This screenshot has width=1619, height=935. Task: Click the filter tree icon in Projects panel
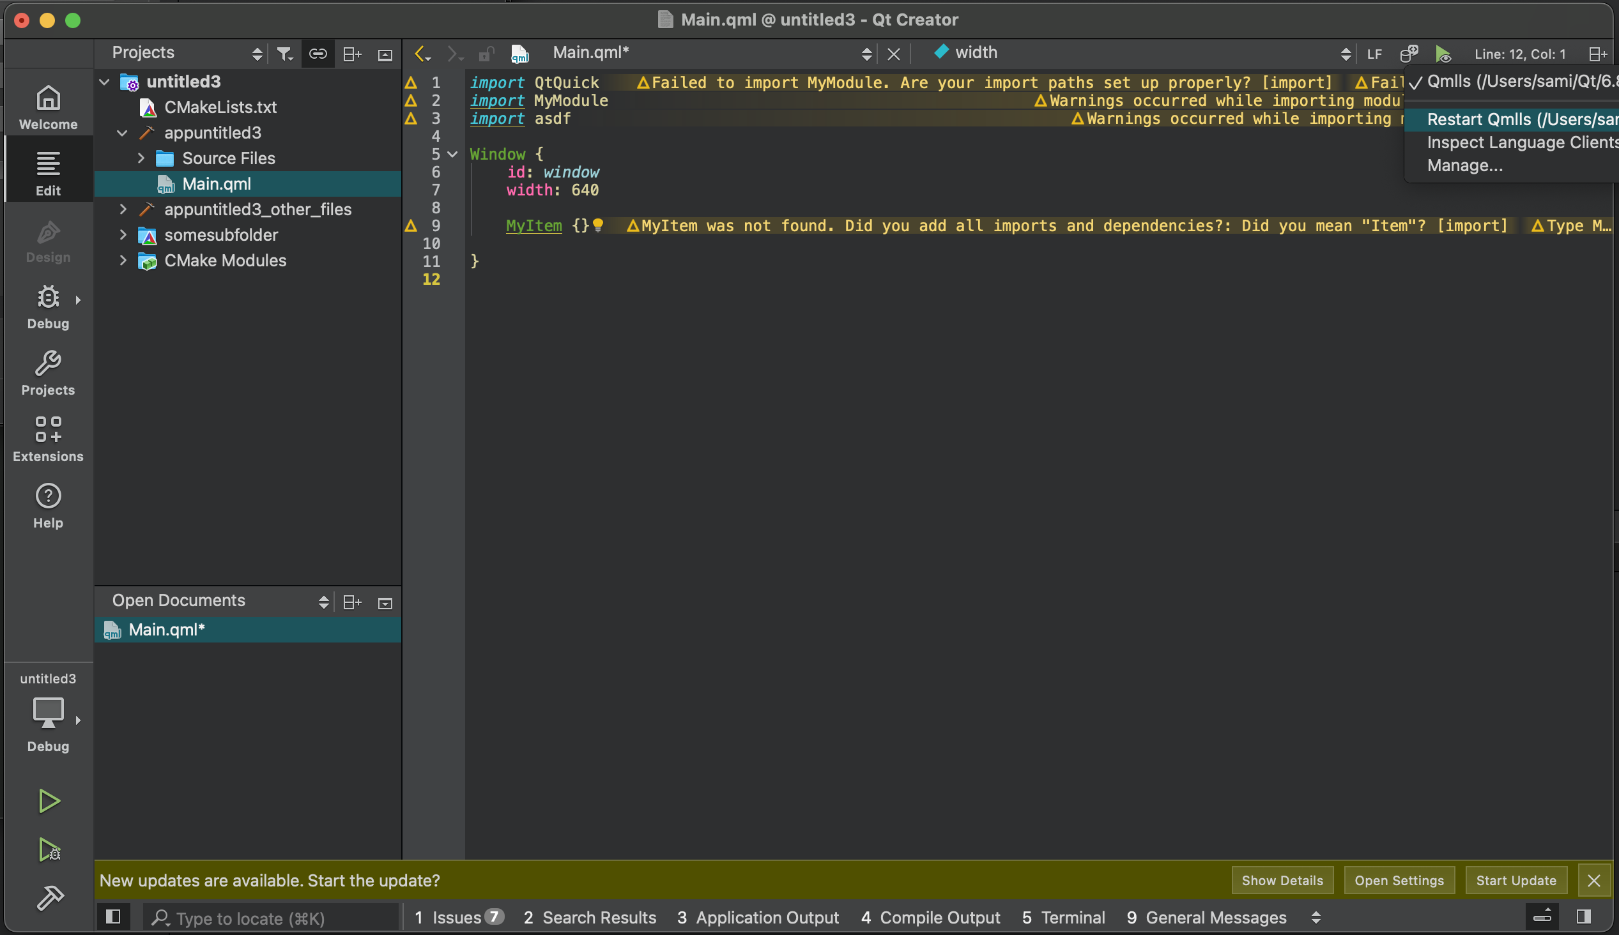284,54
